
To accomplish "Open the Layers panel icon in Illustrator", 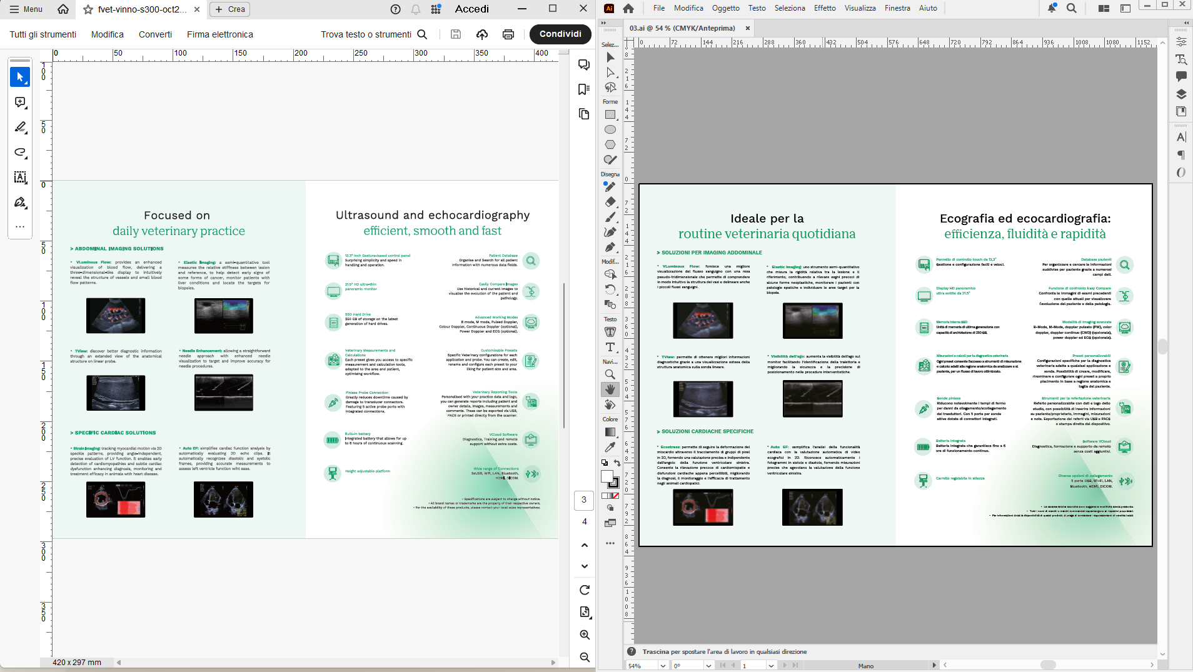I will point(1181,94).
